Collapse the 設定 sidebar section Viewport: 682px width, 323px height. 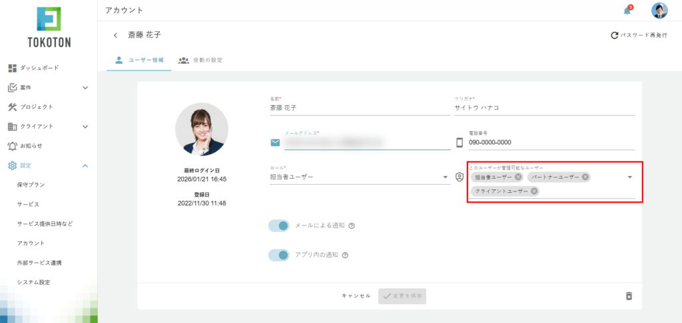[85, 165]
